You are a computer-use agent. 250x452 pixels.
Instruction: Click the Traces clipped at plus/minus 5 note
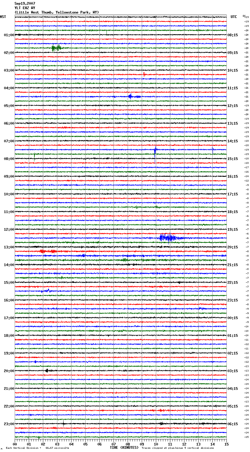pyautogui.click(x=178, y=448)
